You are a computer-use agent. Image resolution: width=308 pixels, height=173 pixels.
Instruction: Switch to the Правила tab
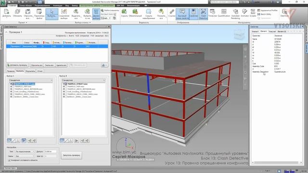tap(11, 71)
